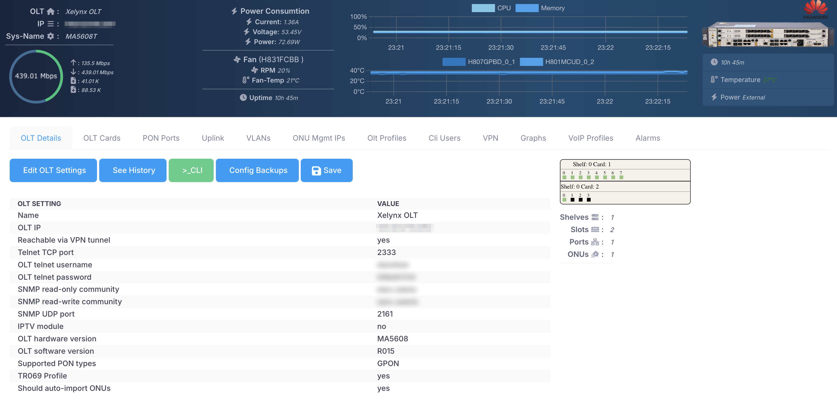Open the >_CLI console button

tap(191, 171)
